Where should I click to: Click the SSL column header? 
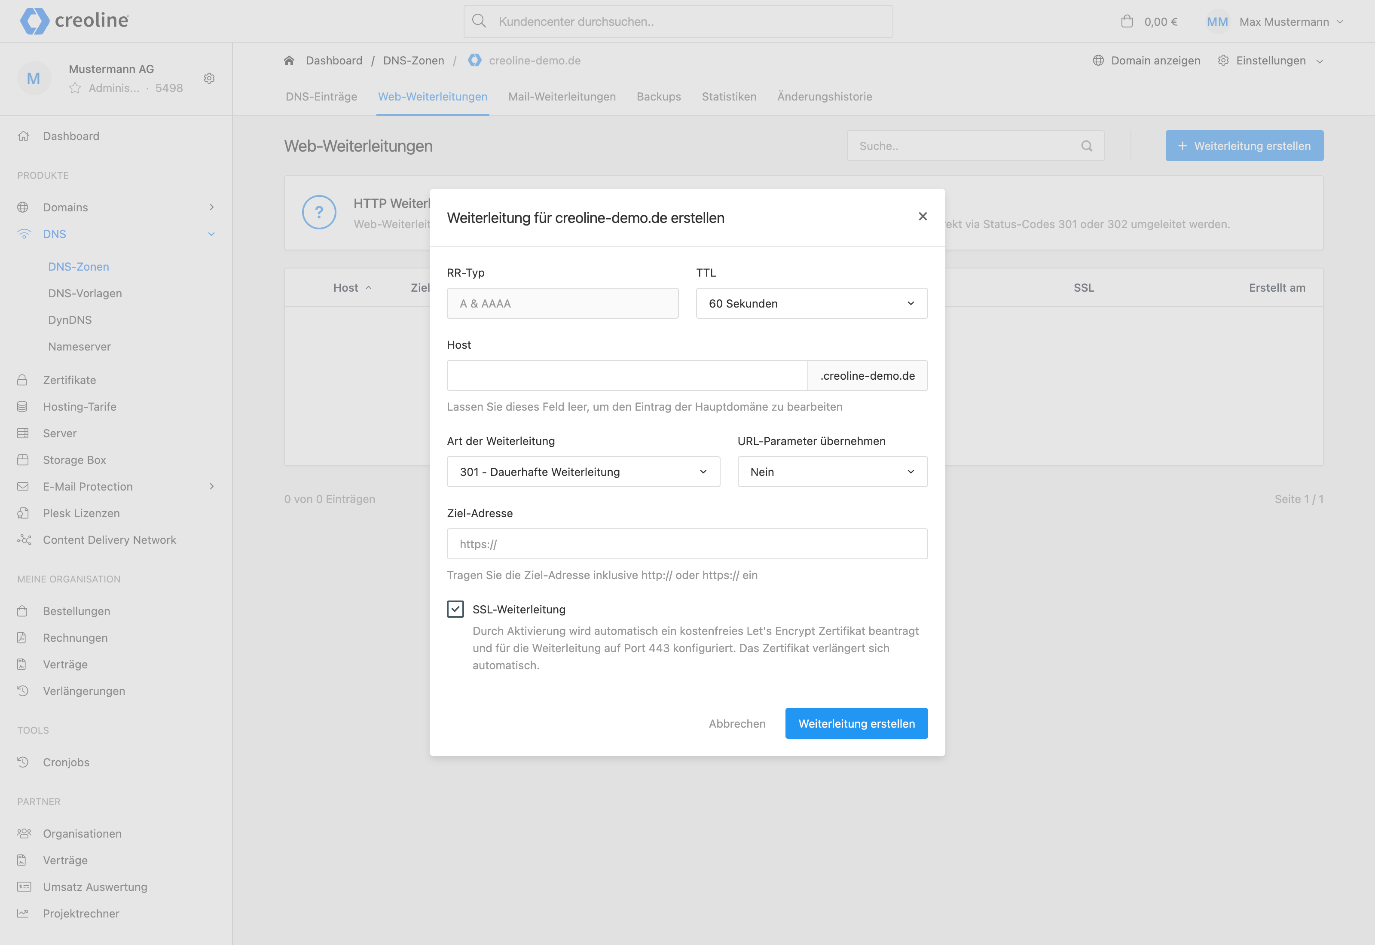click(1084, 288)
